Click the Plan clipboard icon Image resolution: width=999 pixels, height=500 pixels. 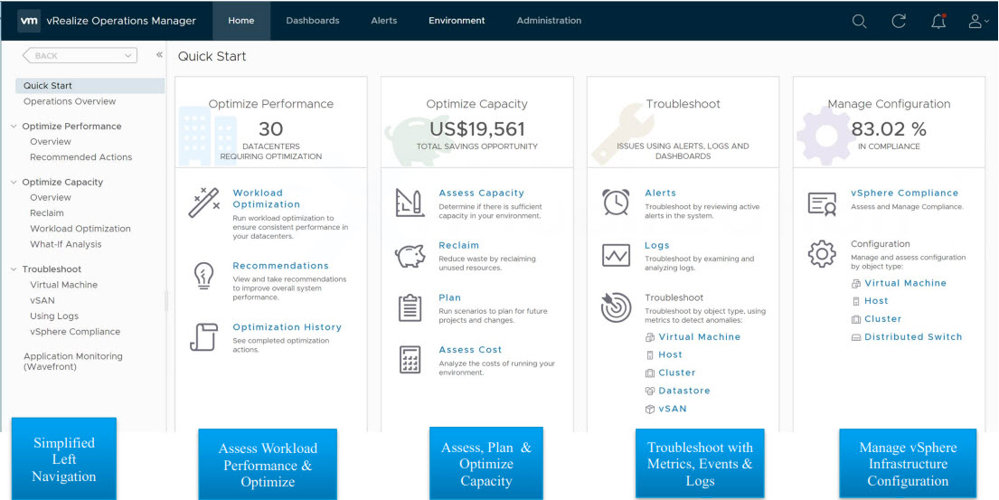click(410, 307)
